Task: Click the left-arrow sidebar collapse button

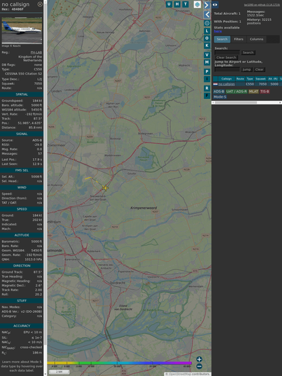Action: click(207, 15)
